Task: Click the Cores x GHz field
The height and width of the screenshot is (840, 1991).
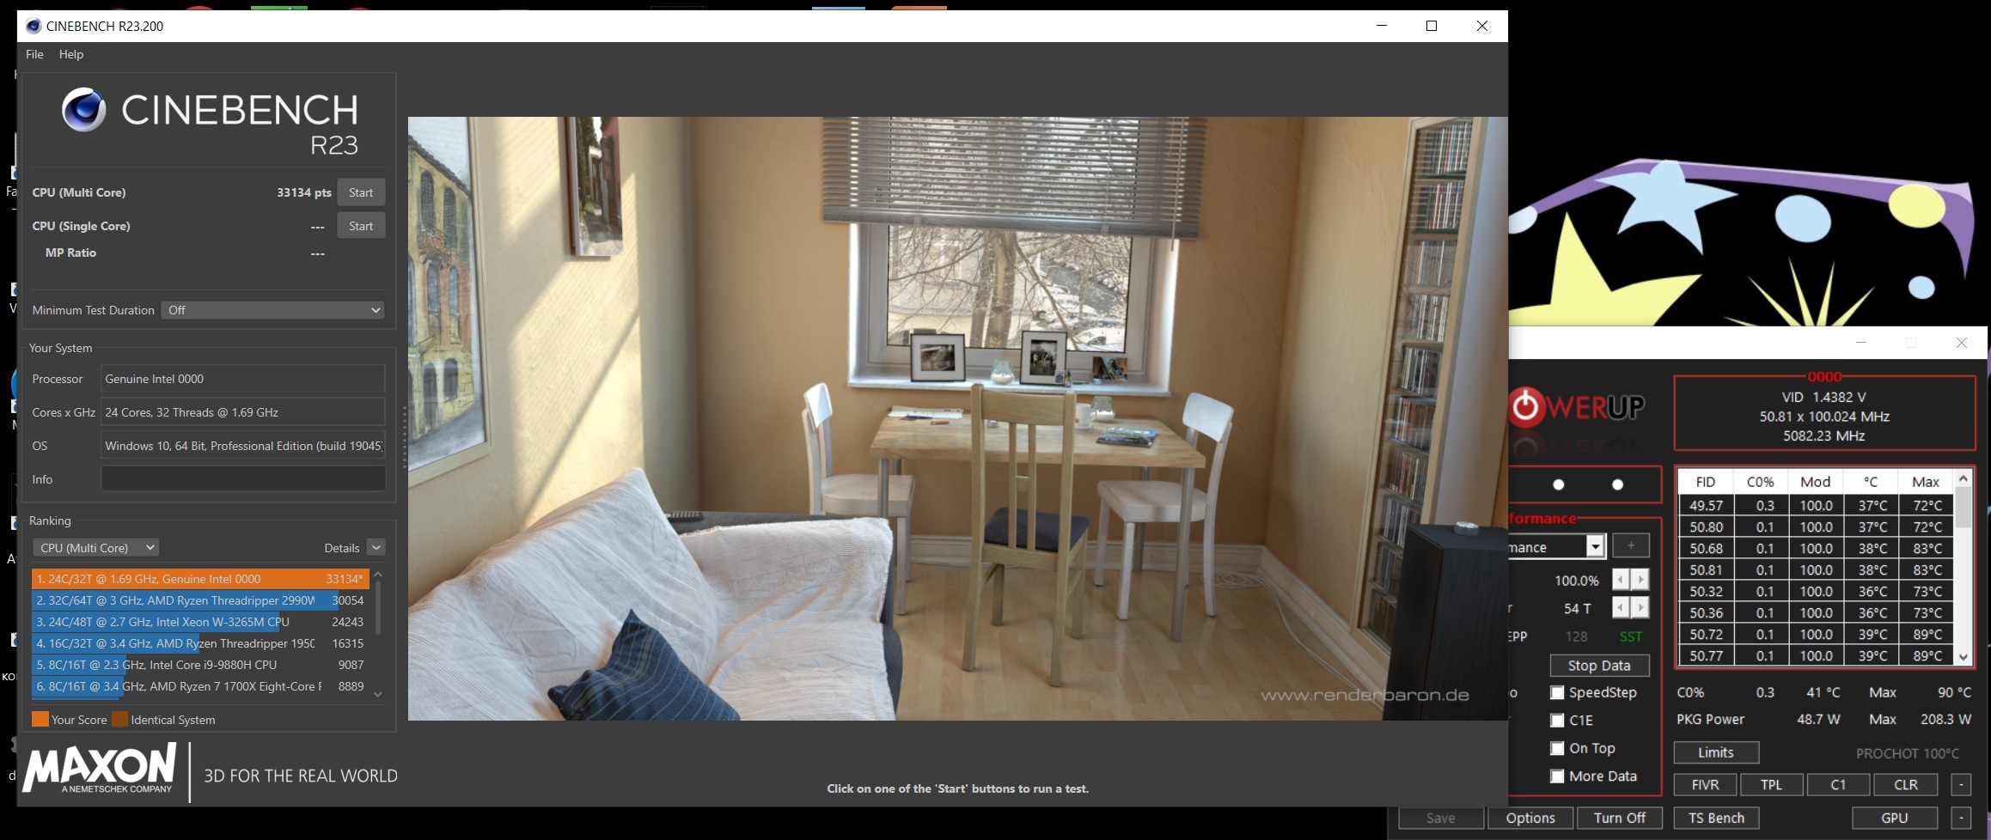Action: click(x=243, y=412)
